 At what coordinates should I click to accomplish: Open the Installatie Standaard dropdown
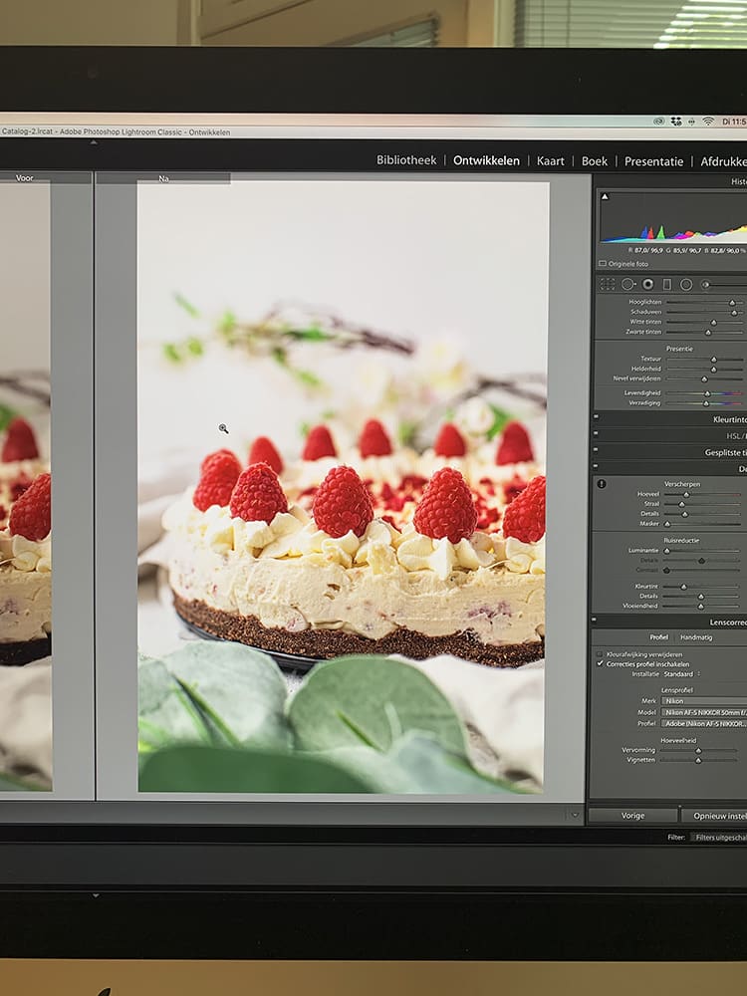click(682, 674)
